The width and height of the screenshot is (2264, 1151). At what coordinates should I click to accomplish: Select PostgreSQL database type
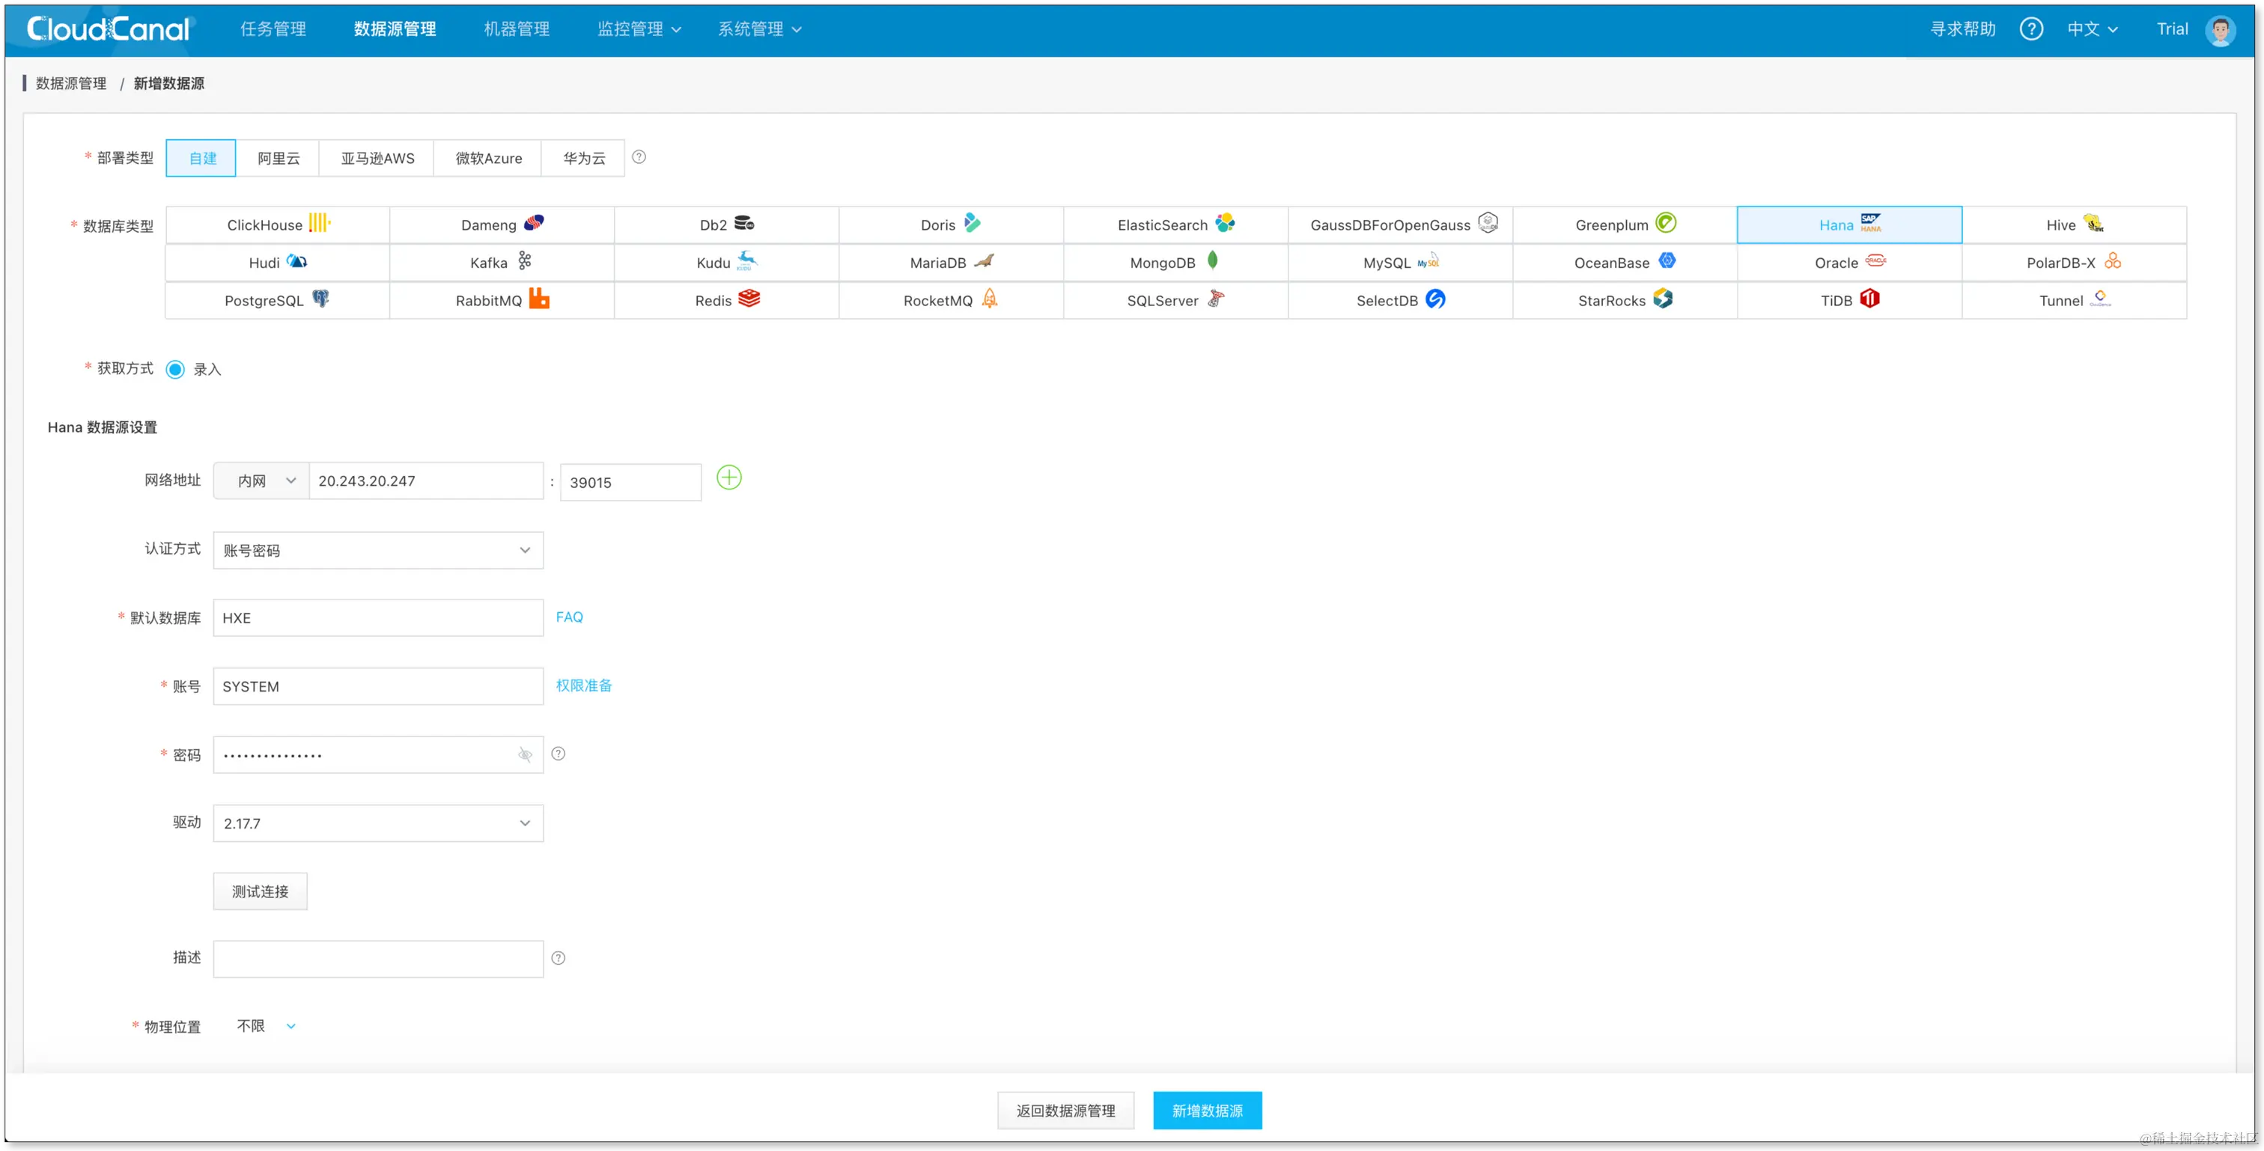click(x=277, y=301)
